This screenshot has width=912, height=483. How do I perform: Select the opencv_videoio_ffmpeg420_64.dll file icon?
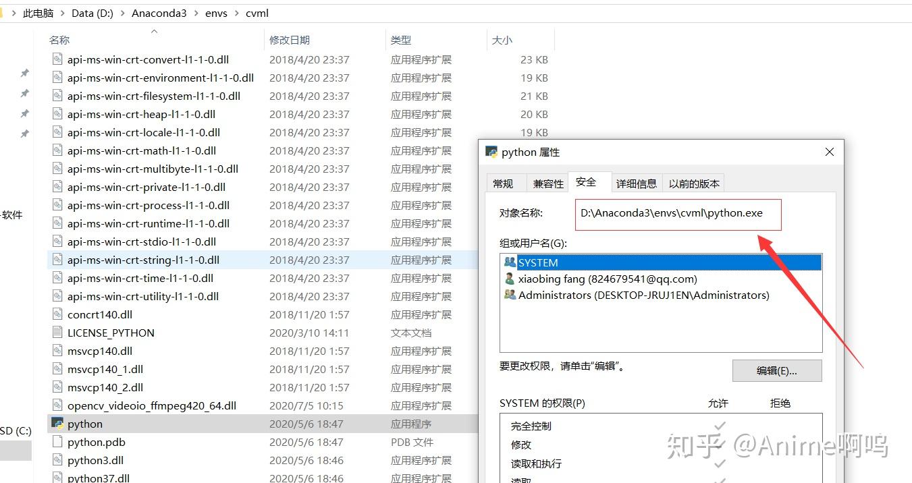57,405
